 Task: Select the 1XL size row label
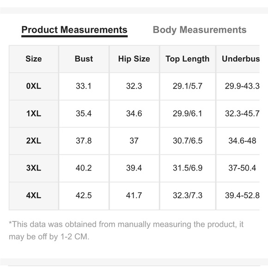point(34,114)
